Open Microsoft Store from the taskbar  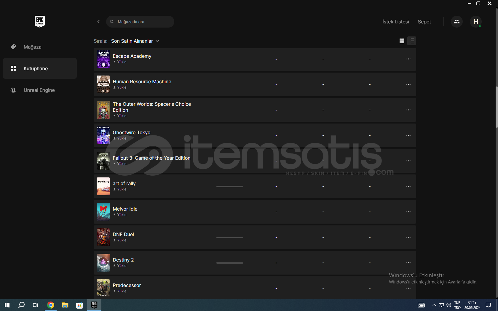(79, 305)
